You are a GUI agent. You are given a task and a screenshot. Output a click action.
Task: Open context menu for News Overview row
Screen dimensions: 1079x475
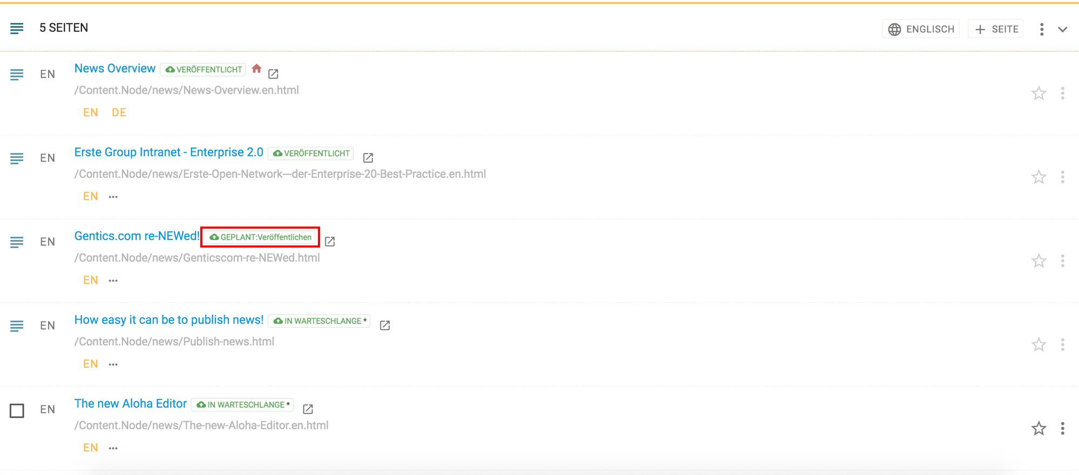(1062, 93)
